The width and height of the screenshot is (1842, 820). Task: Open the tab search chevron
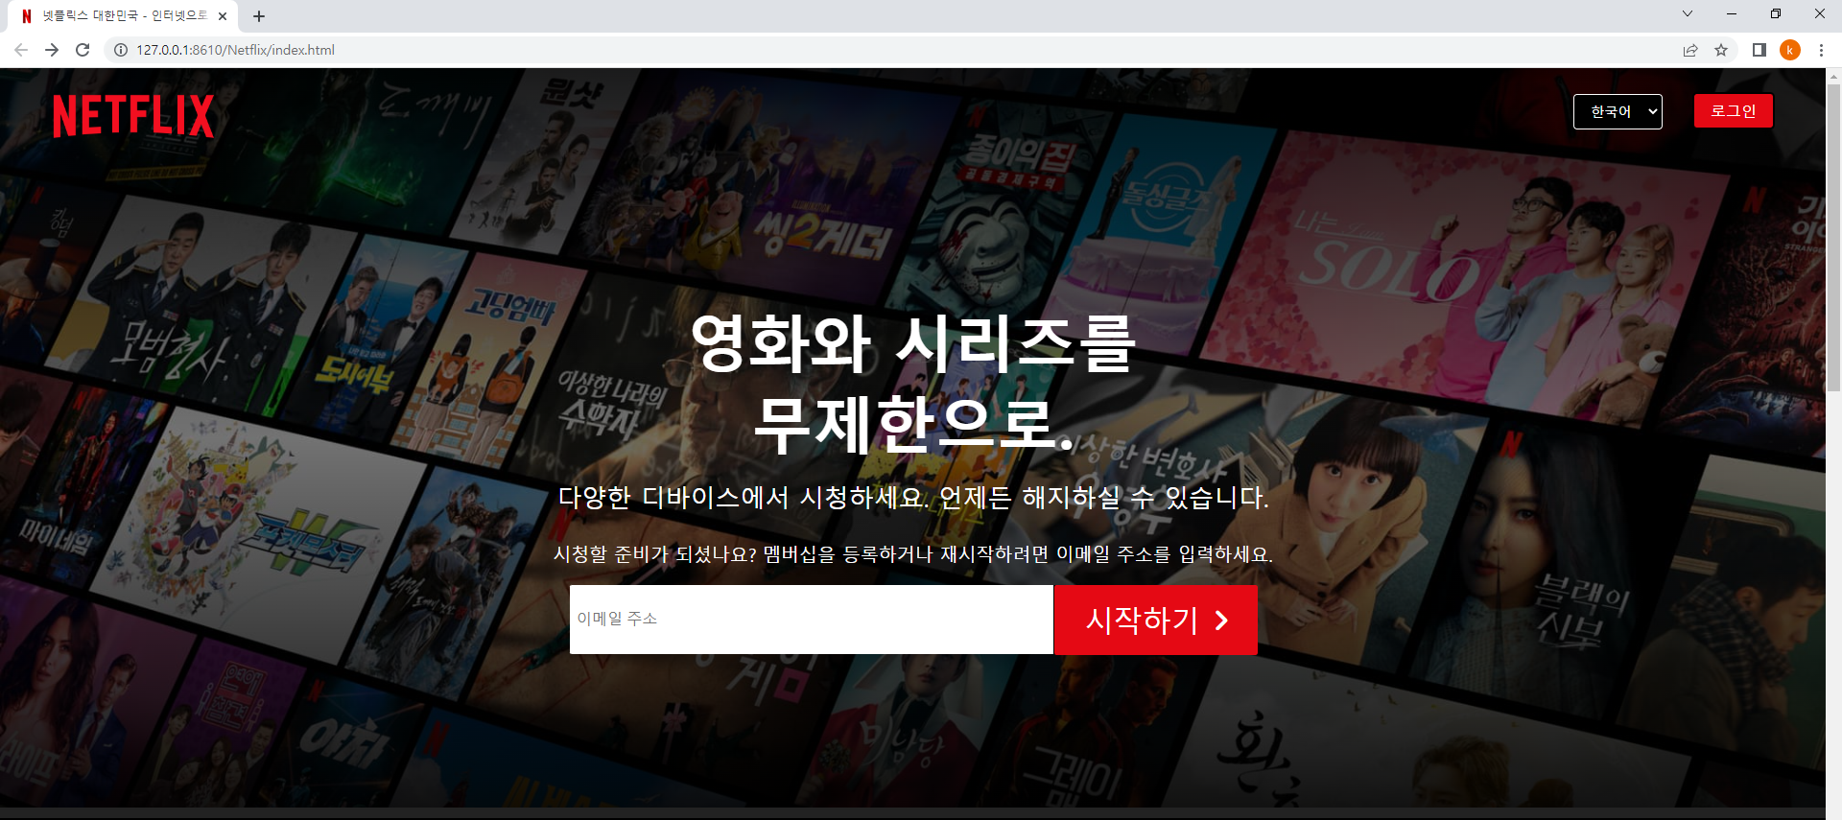(x=1688, y=13)
